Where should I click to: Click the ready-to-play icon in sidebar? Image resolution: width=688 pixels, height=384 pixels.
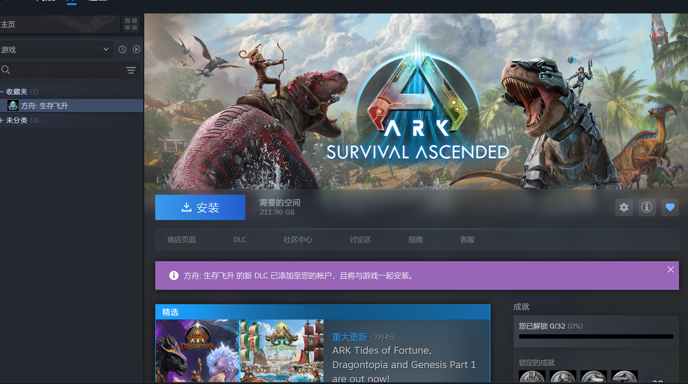136,50
